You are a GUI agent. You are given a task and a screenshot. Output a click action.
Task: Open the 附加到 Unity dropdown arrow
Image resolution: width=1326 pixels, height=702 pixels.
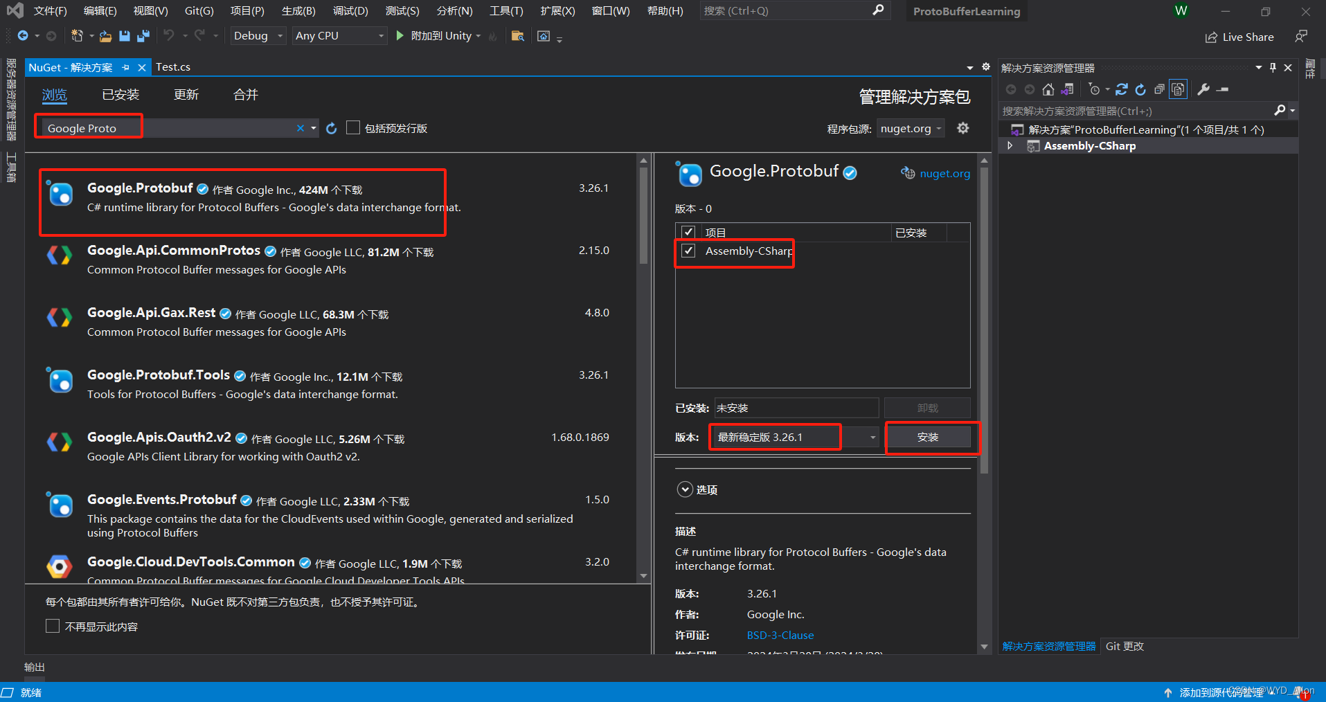[478, 36]
